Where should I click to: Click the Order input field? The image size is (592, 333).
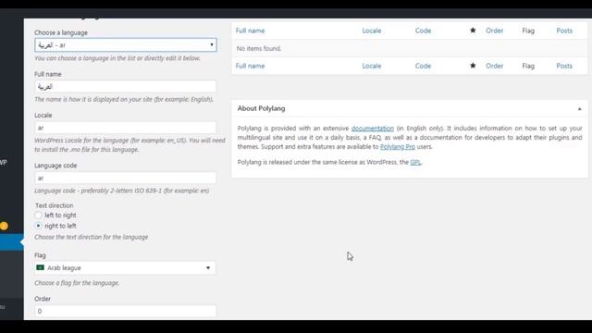126,311
